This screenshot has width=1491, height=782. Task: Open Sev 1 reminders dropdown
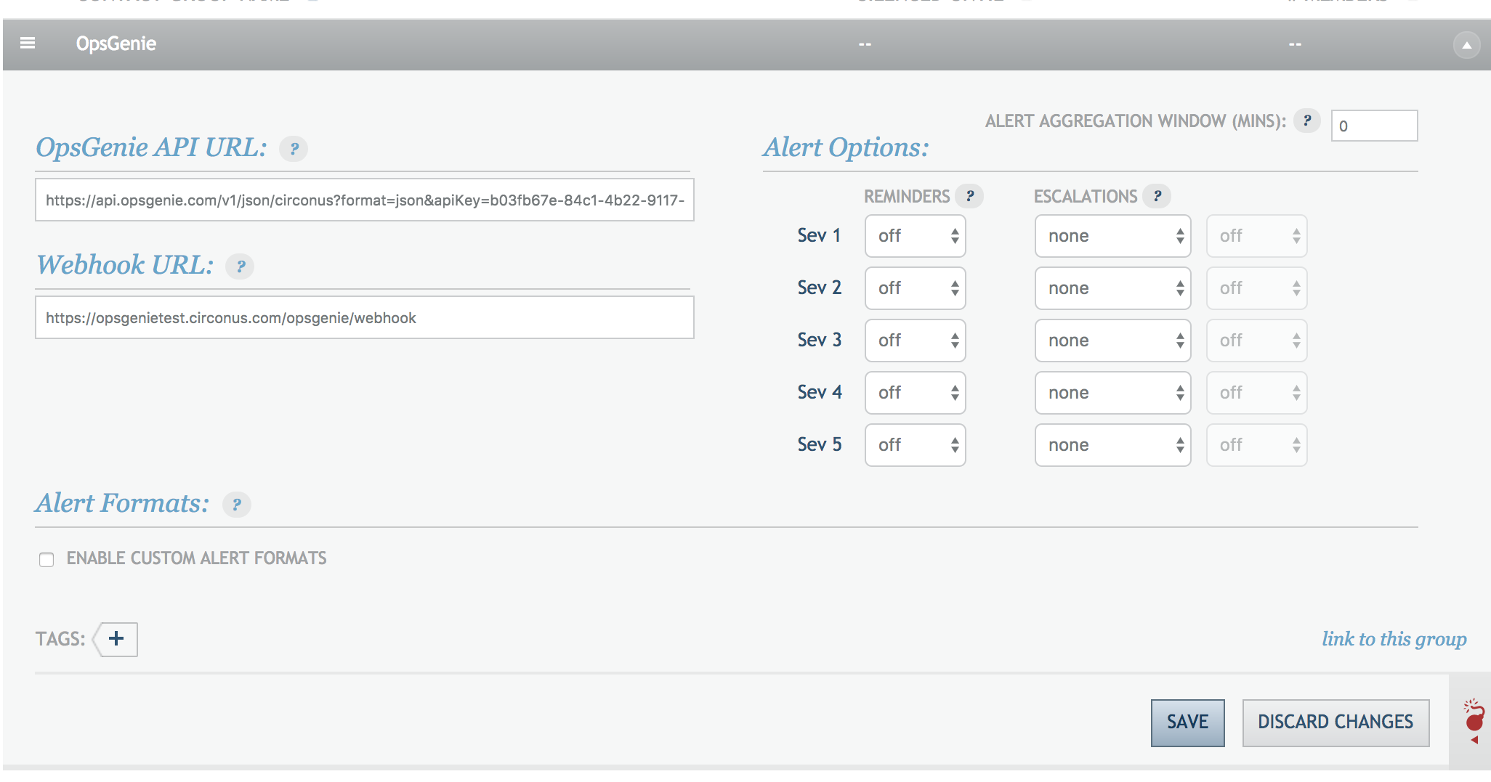[x=915, y=236]
